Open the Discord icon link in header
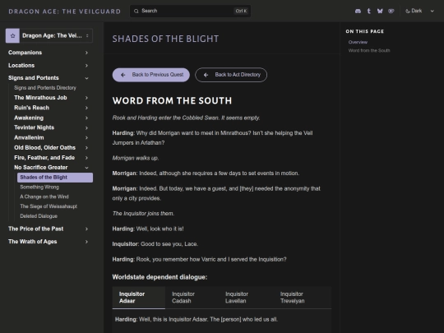444x333 pixels. coord(358,11)
